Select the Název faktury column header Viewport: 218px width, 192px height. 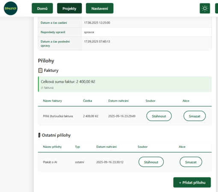53,101
